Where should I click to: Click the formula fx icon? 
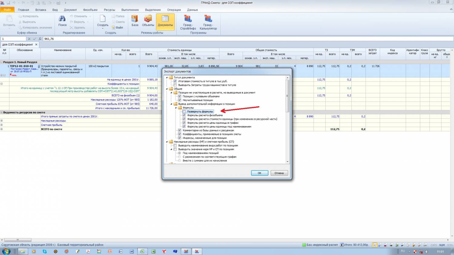tap(40, 39)
